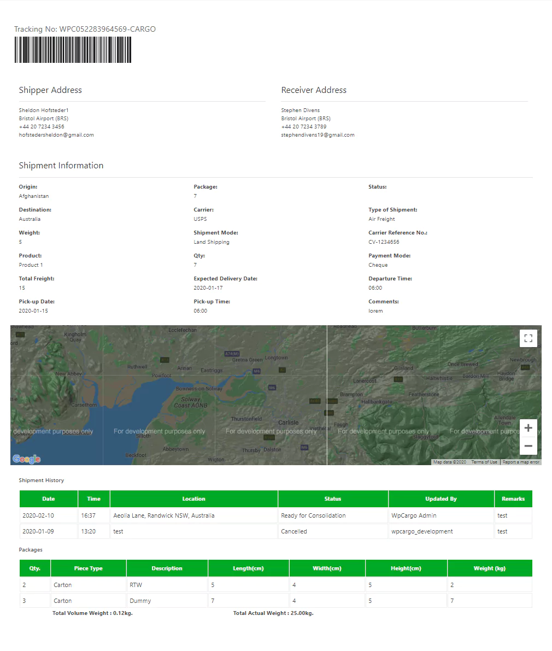Click Report a map error link
The image size is (552, 651).
(521, 462)
